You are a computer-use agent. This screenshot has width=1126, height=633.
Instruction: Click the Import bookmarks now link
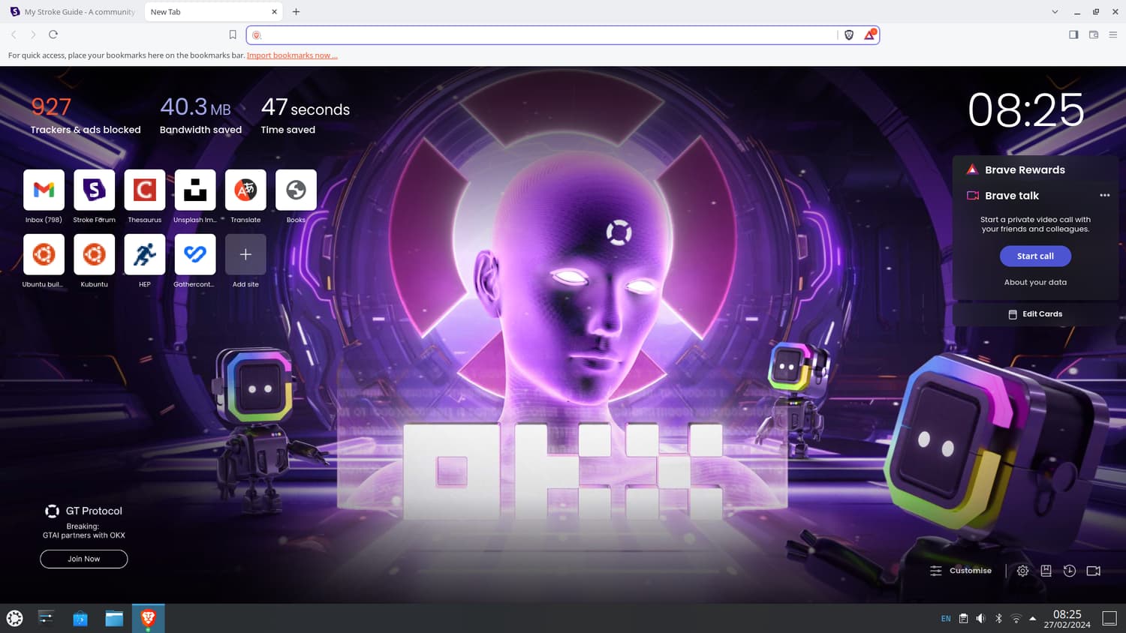292,55
